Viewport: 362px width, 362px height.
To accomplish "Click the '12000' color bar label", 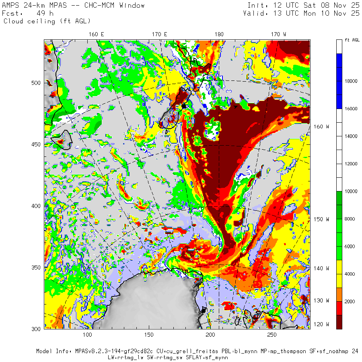I will coord(351,164).
